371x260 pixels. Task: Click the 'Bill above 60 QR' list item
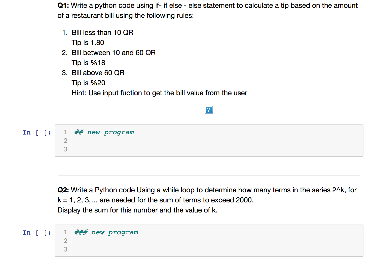98,73
